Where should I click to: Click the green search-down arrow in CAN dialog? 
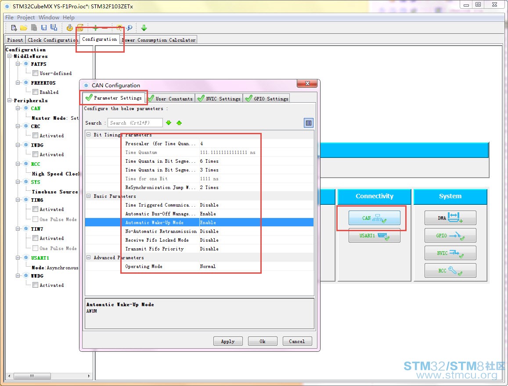tap(169, 123)
